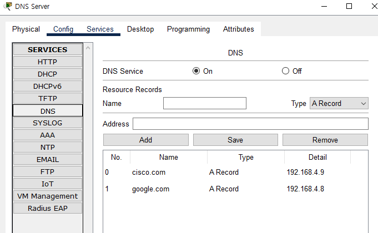Sort records by Name column header
The image size is (378, 233).
pyautogui.click(x=169, y=158)
